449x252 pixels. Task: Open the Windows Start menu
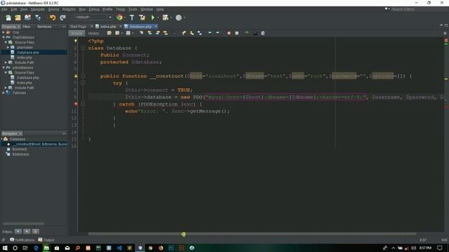pyautogui.click(x=5, y=248)
